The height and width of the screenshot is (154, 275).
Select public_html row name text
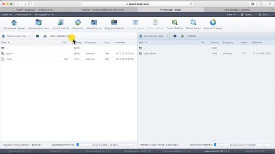[150, 53]
